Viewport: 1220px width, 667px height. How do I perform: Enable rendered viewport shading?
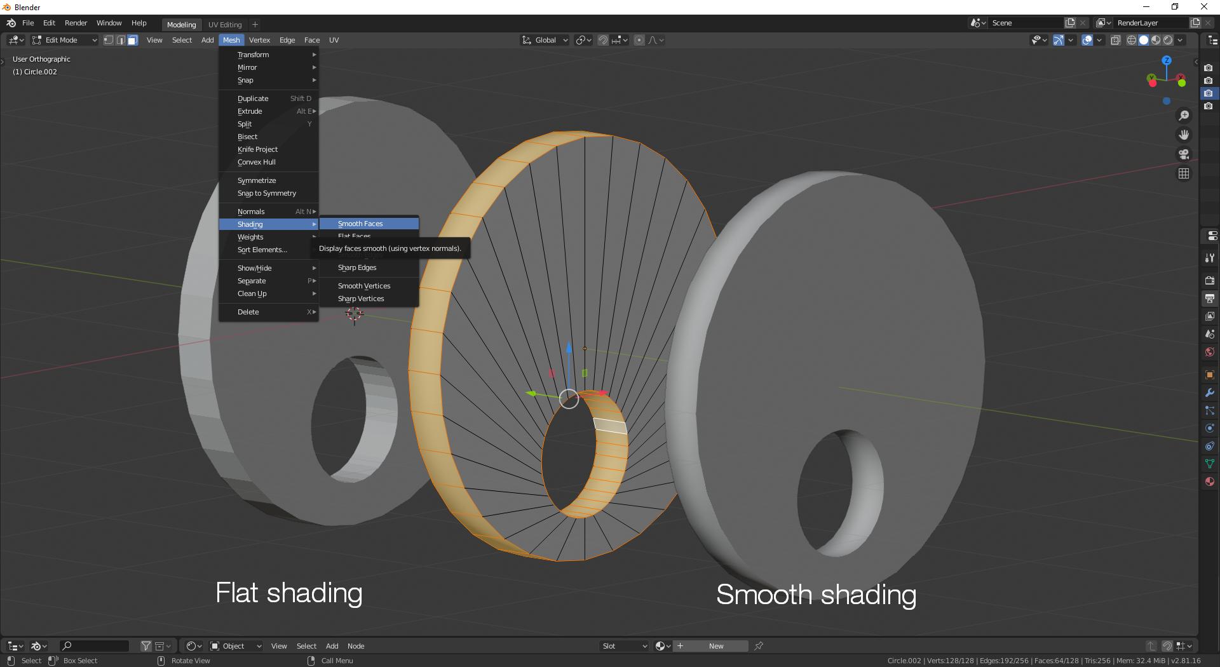(x=1168, y=40)
